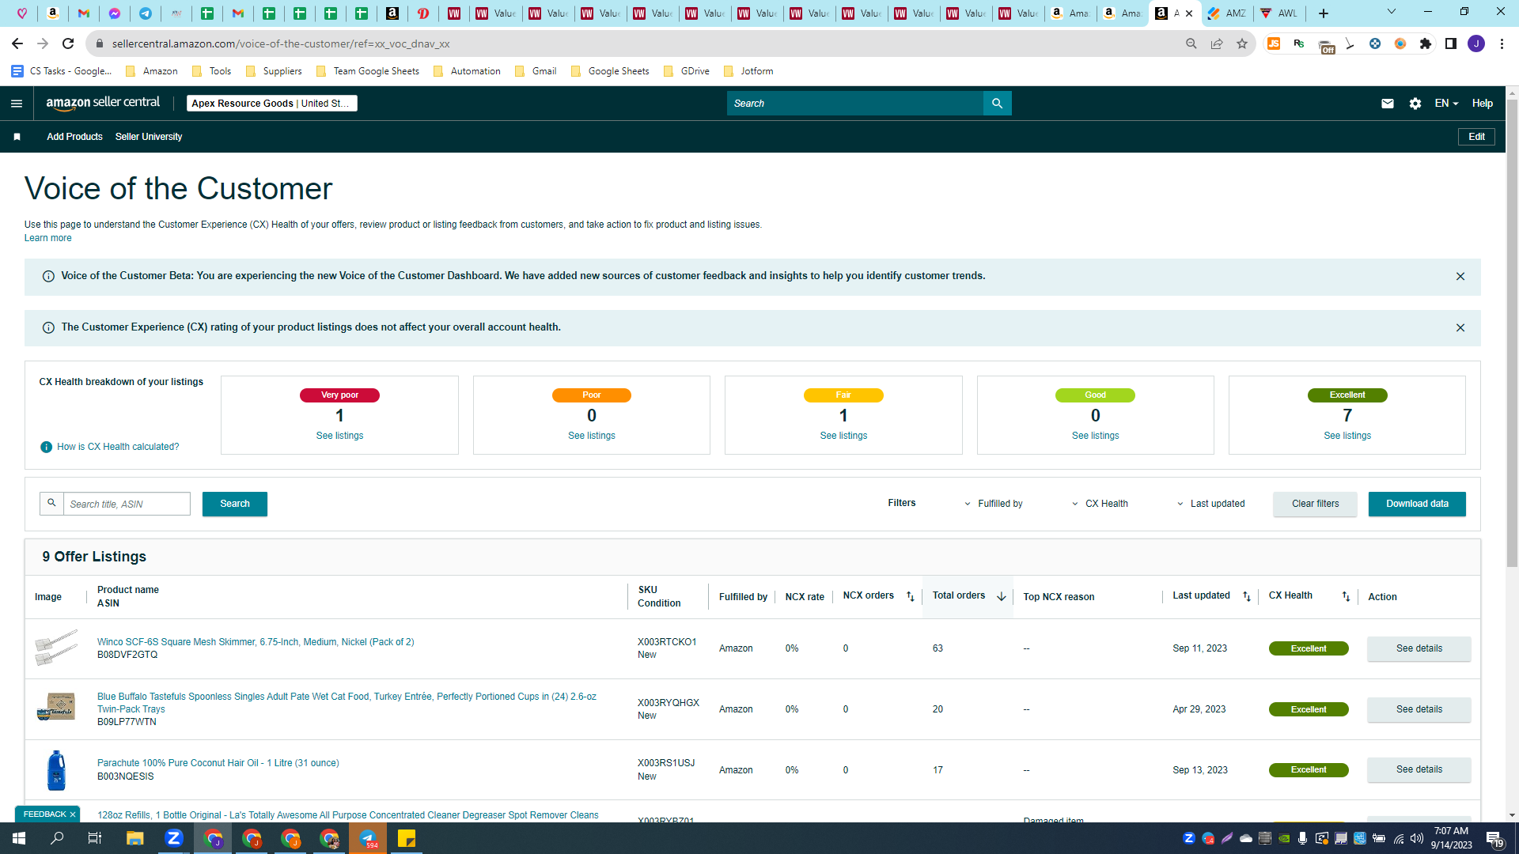
Task: Open the Winco Square Mesh Skimmer listing
Action: 256,642
